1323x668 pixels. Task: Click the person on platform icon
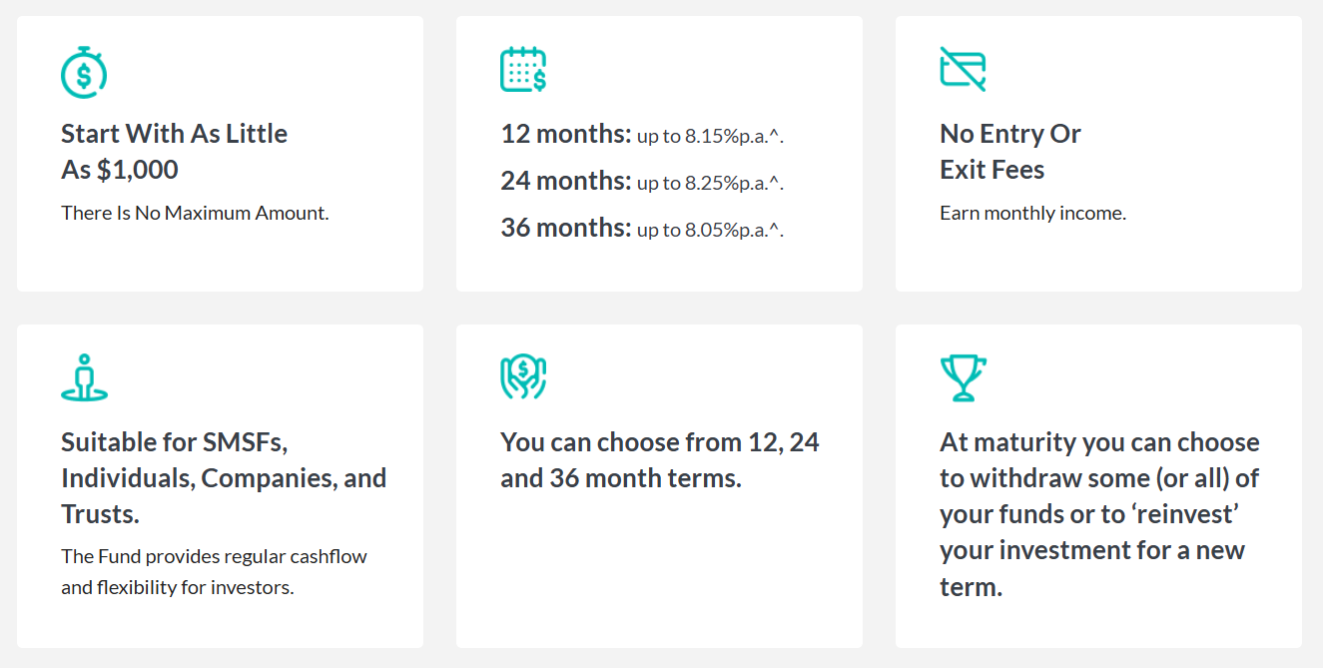pyautogui.click(x=84, y=377)
